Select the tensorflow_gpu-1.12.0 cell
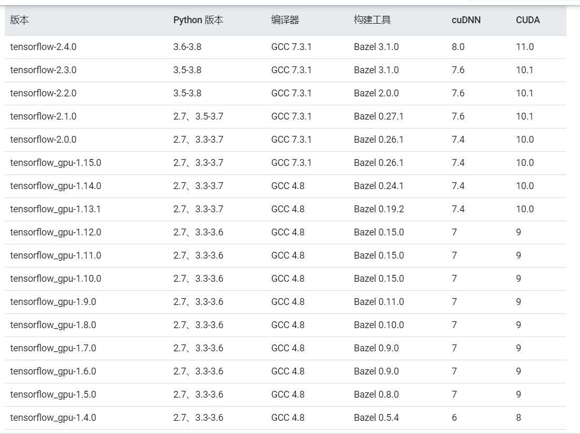580x434 pixels. (55, 232)
